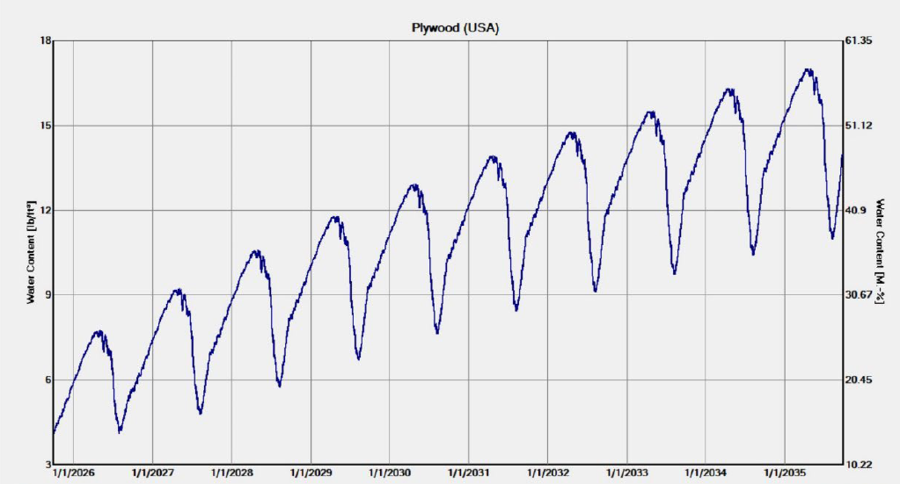Pick the 1/1/2034 x-axis tick label
The height and width of the screenshot is (484, 900).
coord(707,473)
